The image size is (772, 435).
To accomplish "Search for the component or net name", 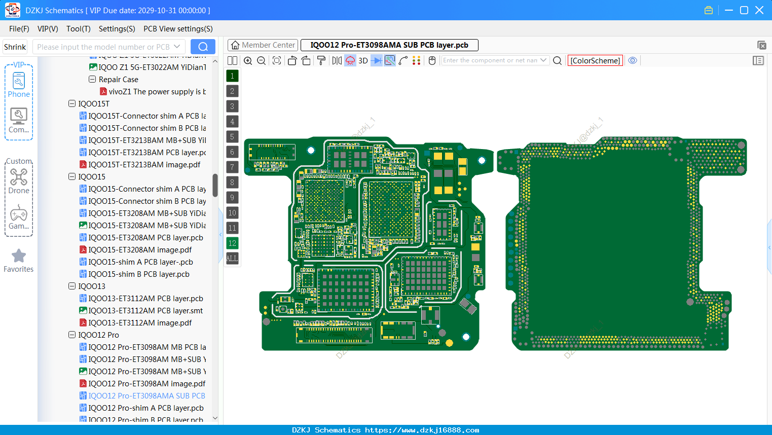I will (x=557, y=60).
